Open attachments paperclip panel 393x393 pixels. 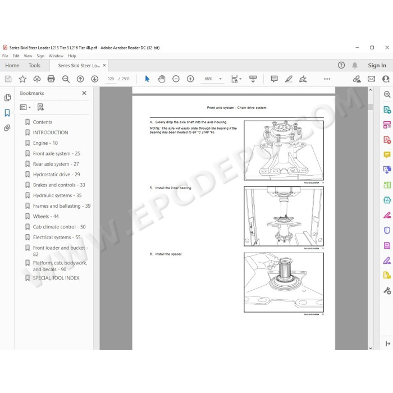tap(7, 128)
